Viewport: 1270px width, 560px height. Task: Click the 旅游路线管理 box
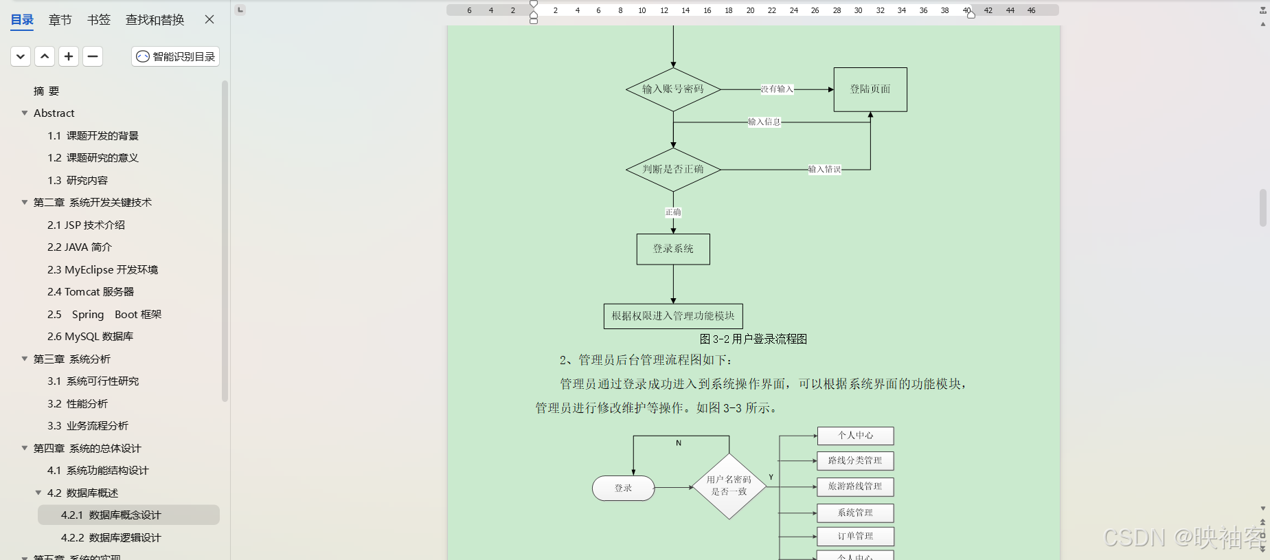pyautogui.click(x=855, y=486)
